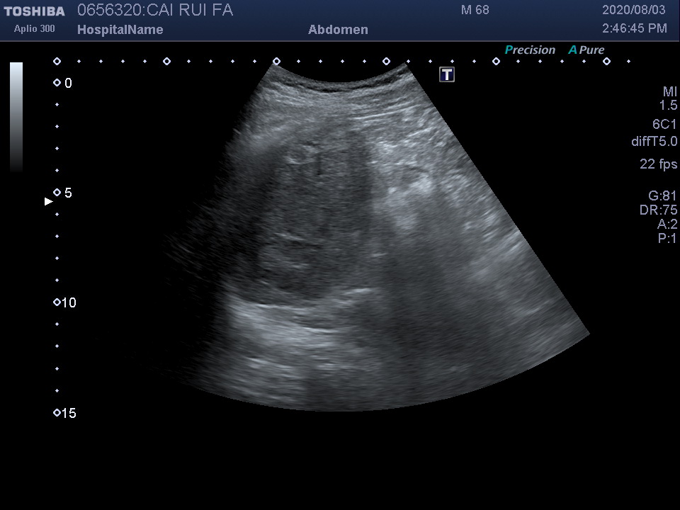Click the Abdomen exam preset label
680x510 pixels.
pyautogui.click(x=338, y=30)
